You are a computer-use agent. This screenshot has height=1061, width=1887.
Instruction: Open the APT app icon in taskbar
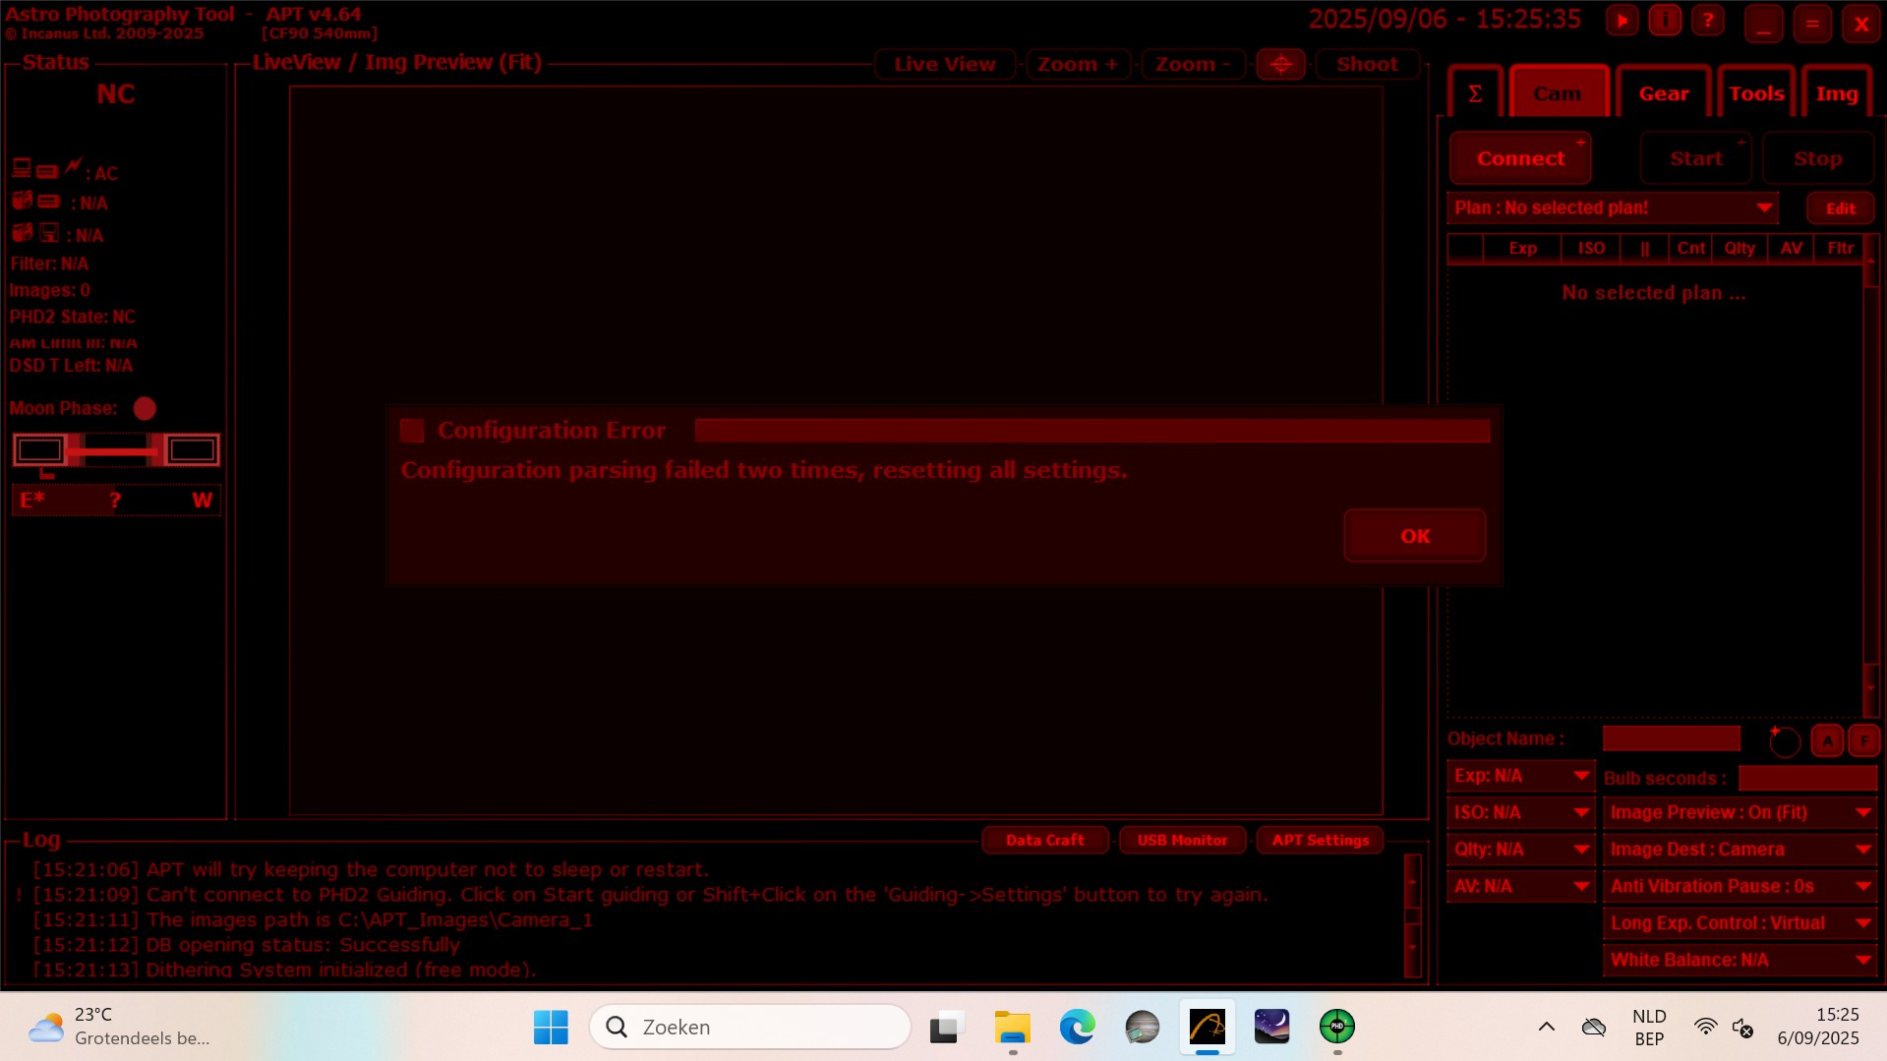(1207, 1027)
